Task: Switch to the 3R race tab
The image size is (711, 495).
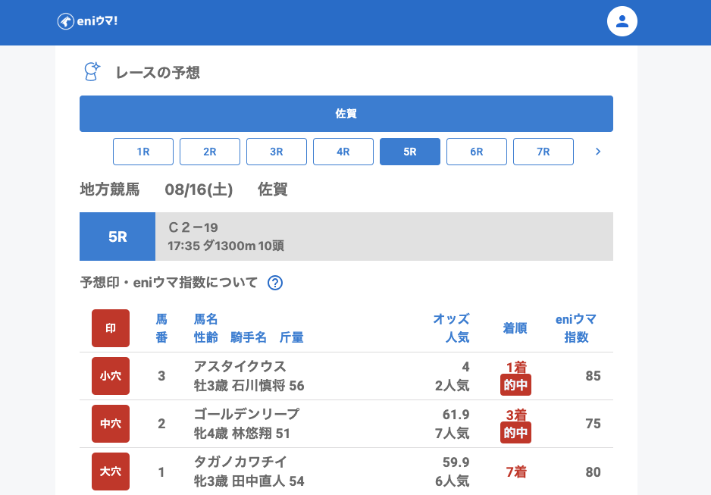Action: pos(277,152)
